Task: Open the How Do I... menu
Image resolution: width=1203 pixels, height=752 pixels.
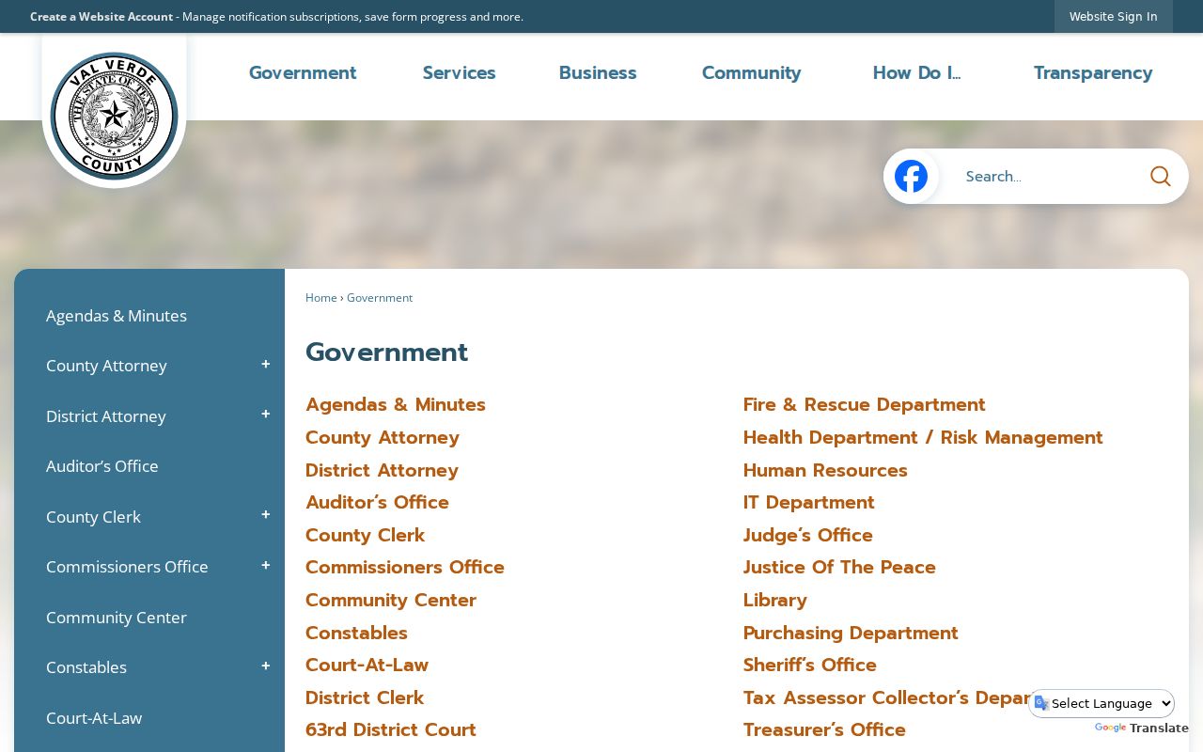Action: coord(916,73)
